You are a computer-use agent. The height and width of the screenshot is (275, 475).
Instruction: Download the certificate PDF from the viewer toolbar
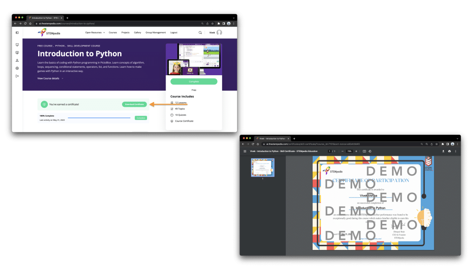click(x=443, y=151)
